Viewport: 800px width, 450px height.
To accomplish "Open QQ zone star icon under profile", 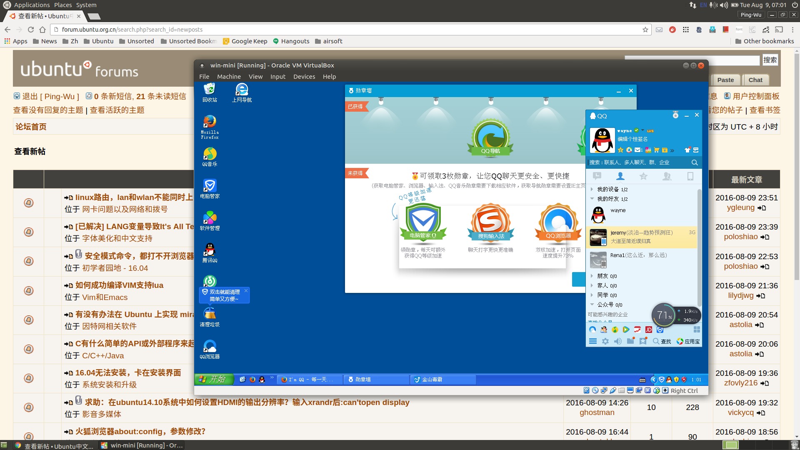I will (620, 150).
